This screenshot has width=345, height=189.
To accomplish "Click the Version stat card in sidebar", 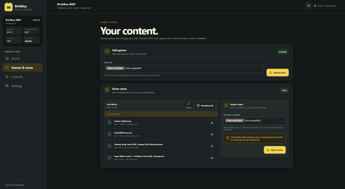I will [14, 31].
